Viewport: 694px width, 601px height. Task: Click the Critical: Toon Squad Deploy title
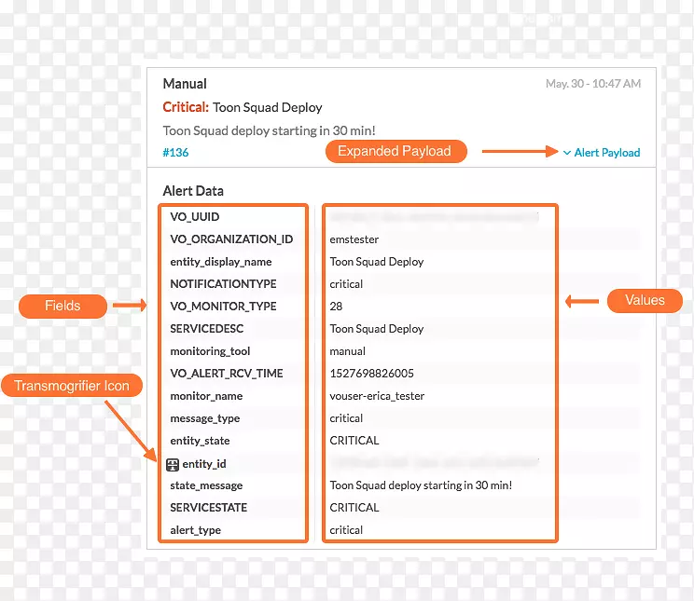[242, 107]
